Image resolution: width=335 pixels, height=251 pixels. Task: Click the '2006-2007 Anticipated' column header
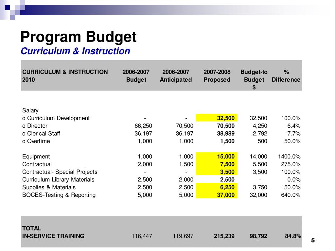click(x=176, y=76)
